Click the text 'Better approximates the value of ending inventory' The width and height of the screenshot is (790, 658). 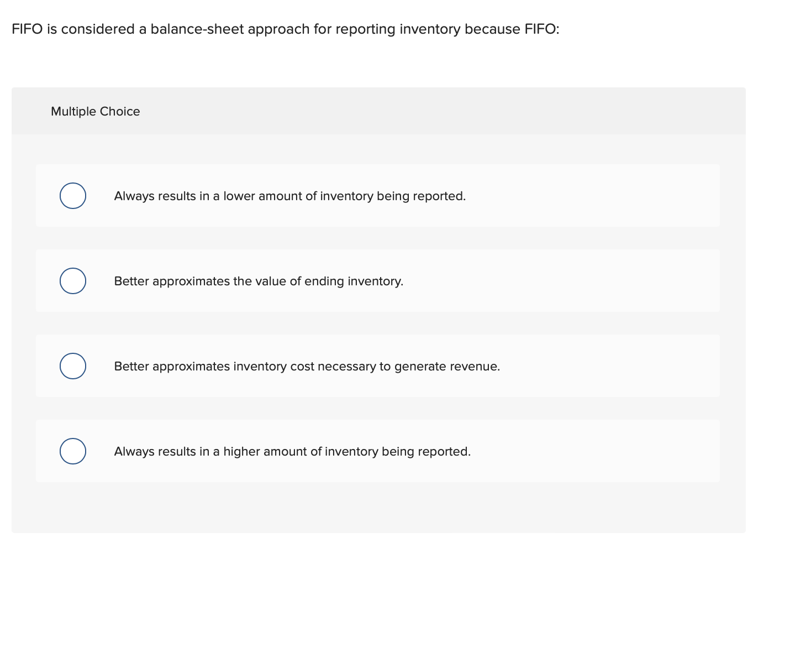pos(258,281)
